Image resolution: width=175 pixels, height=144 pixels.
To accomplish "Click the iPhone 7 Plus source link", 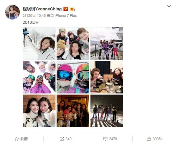I will point(66,16).
